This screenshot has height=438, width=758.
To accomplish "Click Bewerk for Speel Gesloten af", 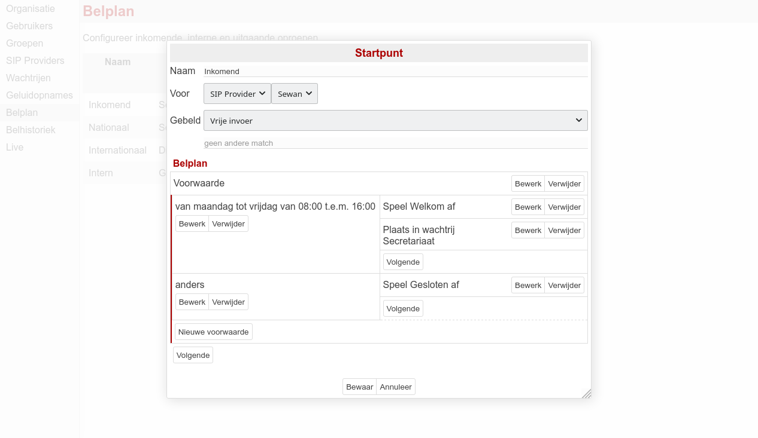I will (527, 285).
